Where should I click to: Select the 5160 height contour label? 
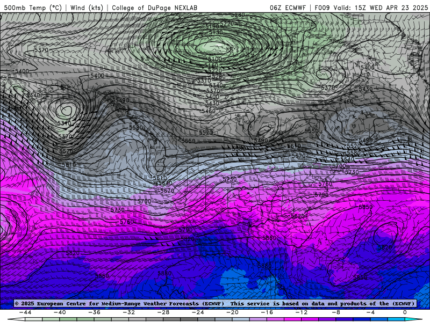[211, 65]
